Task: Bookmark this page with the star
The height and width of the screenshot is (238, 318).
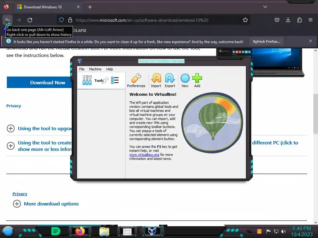Action: [245, 20]
